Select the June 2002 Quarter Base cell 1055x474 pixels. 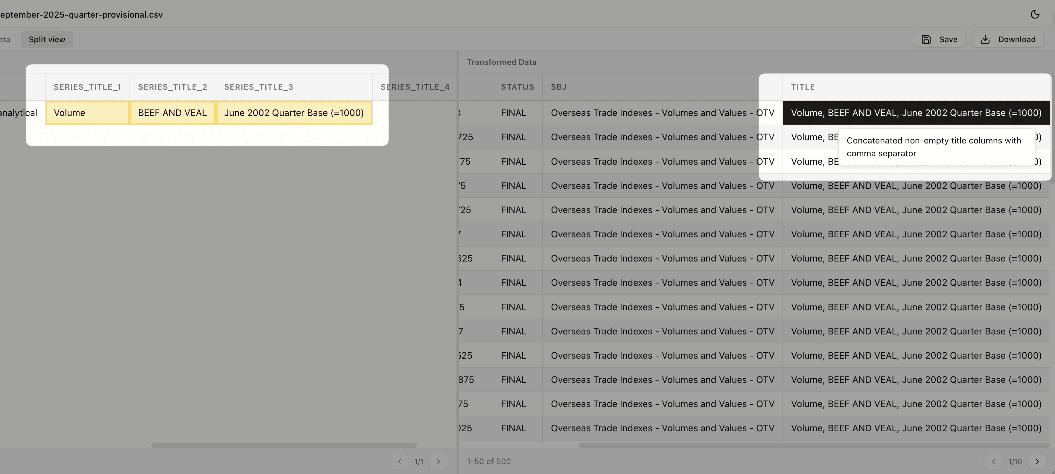(x=294, y=113)
